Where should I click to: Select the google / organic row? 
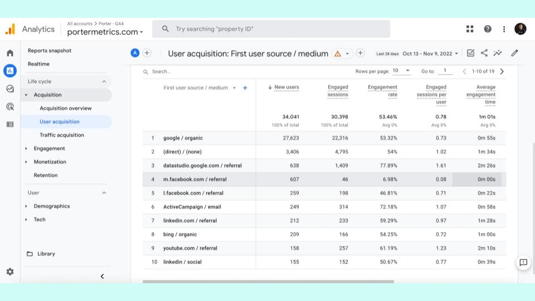(x=324, y=138)
